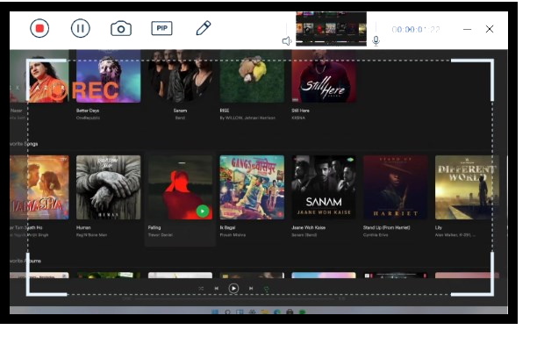Click the recording preview thumbnail
This screenshot has width=537, height=337.
(331, 28)
